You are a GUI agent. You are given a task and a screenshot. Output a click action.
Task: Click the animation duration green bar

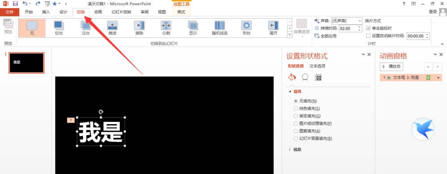428,77
